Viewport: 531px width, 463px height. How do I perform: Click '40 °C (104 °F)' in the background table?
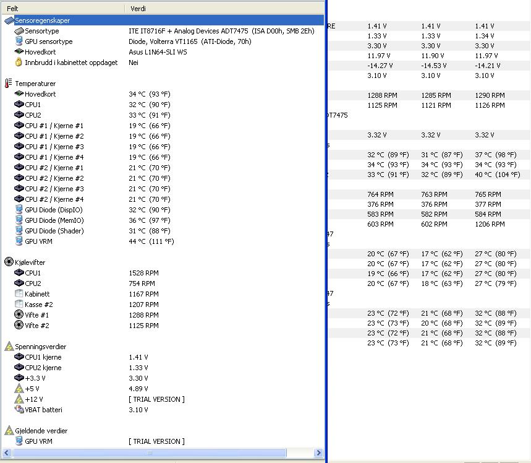point(498,175)
